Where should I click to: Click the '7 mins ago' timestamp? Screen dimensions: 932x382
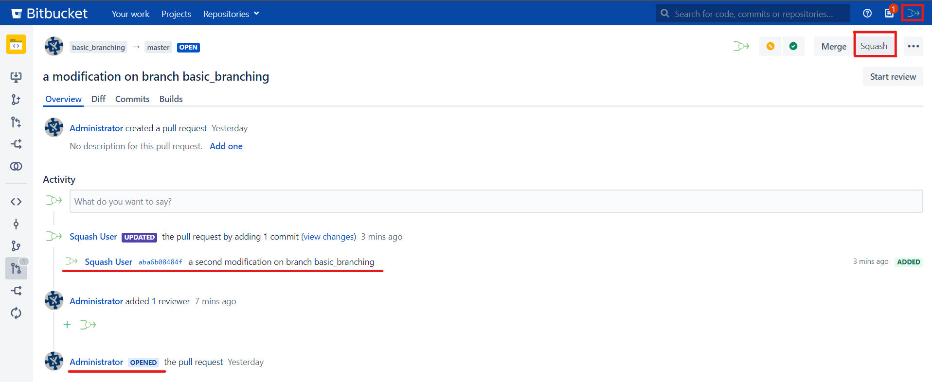(215, 301)
